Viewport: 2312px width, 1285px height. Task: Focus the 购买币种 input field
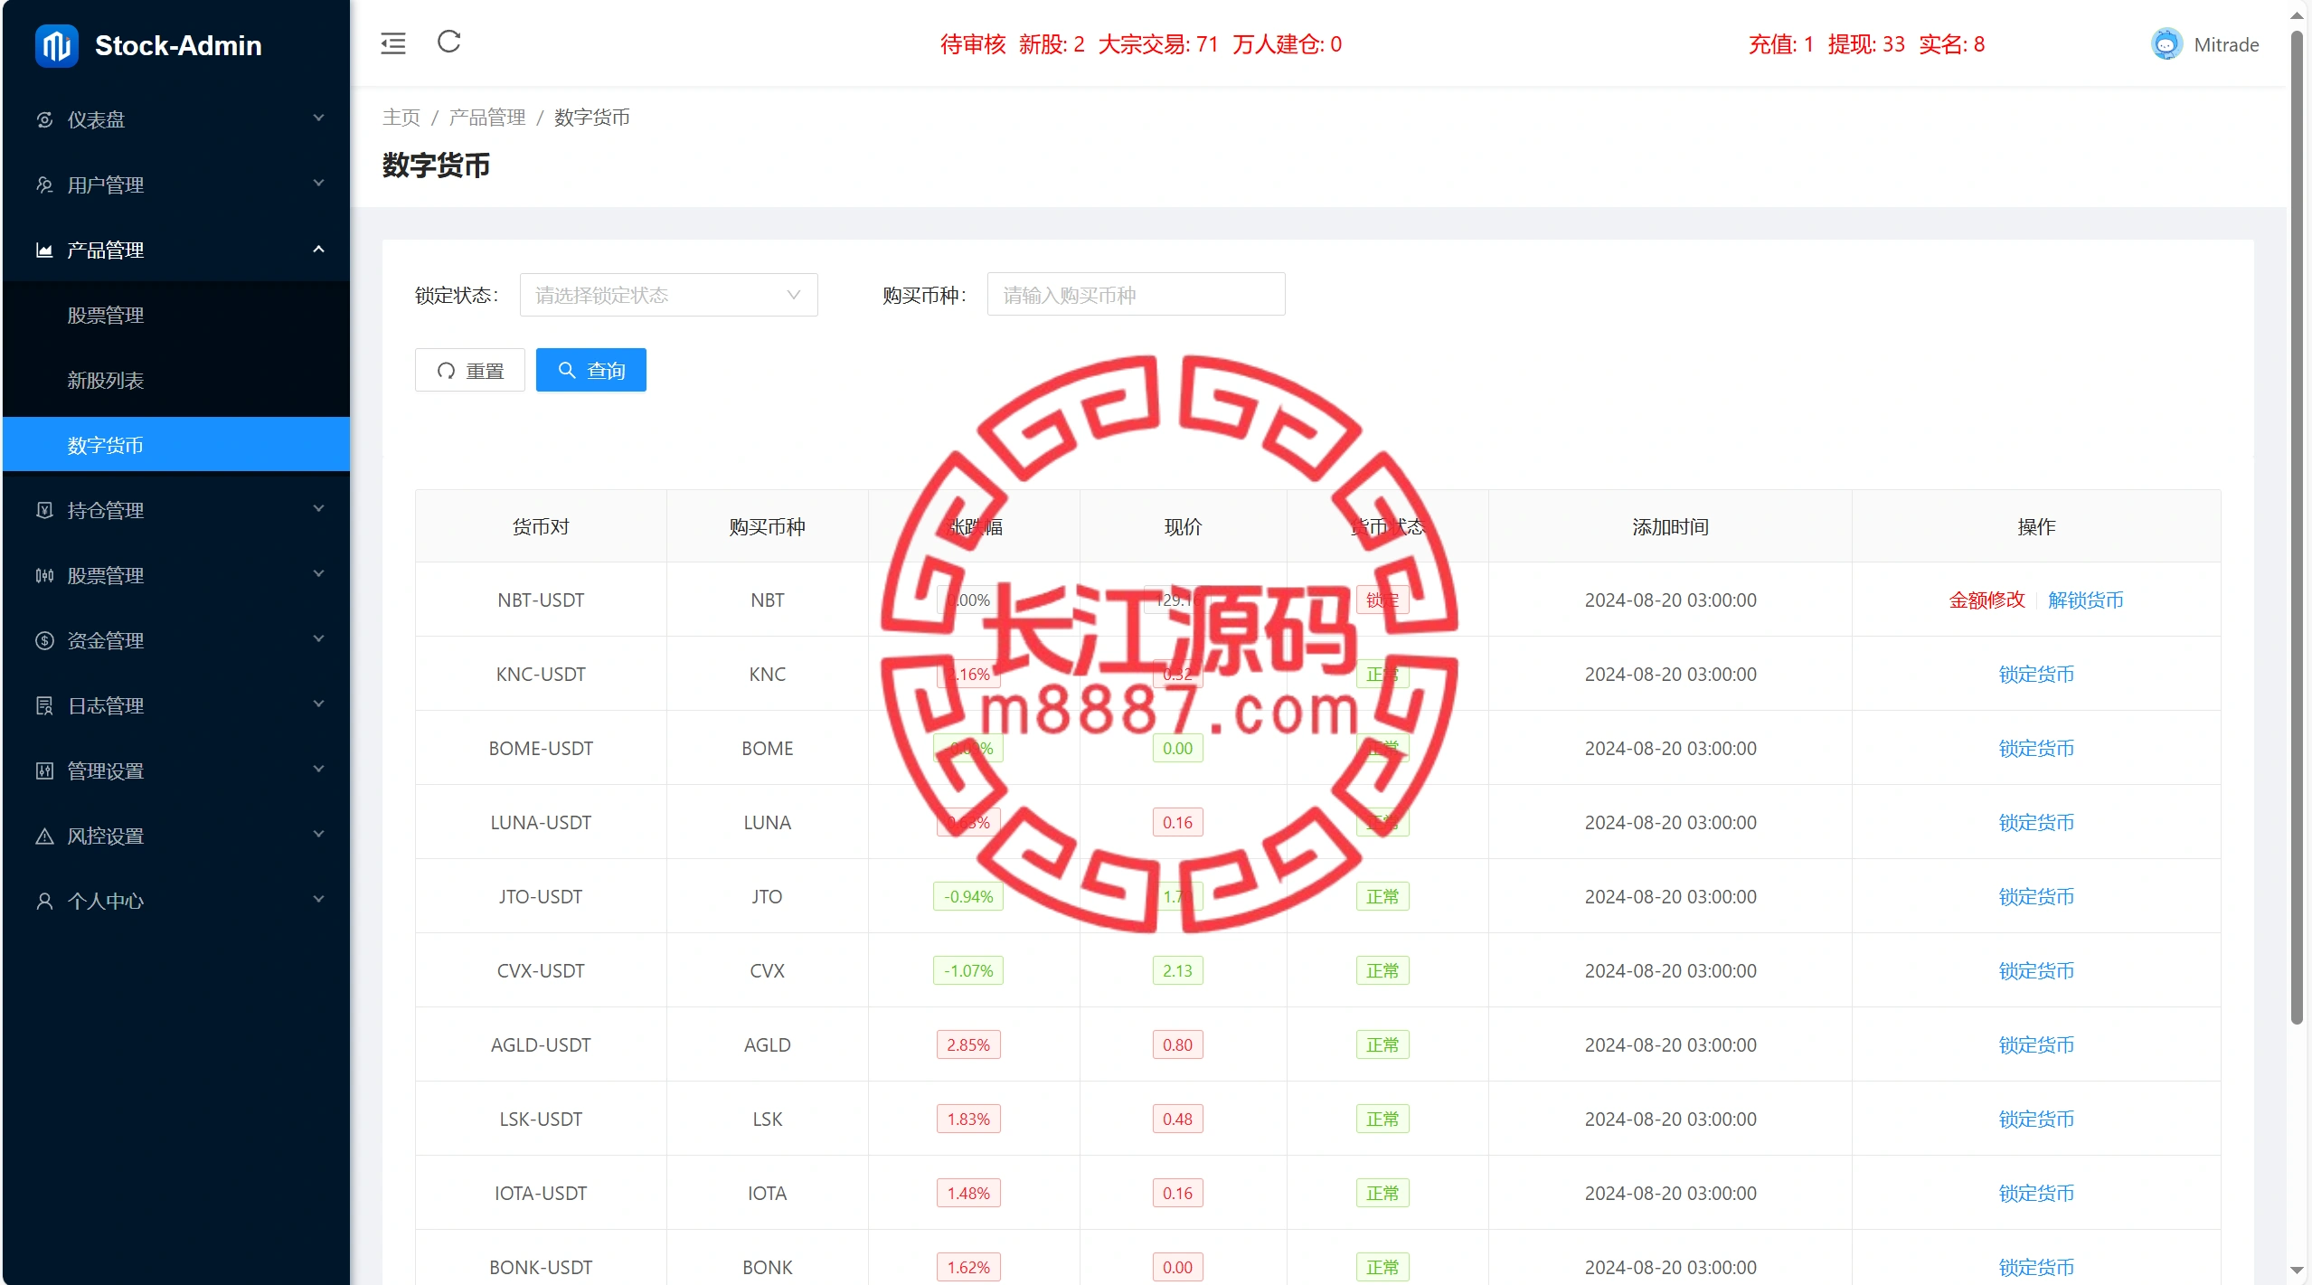pos(1136,295)
